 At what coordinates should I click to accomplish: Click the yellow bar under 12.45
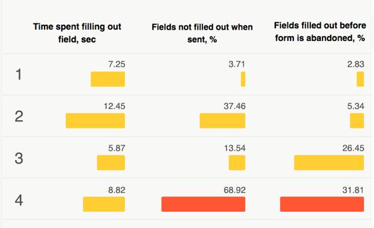click(95, 121)
